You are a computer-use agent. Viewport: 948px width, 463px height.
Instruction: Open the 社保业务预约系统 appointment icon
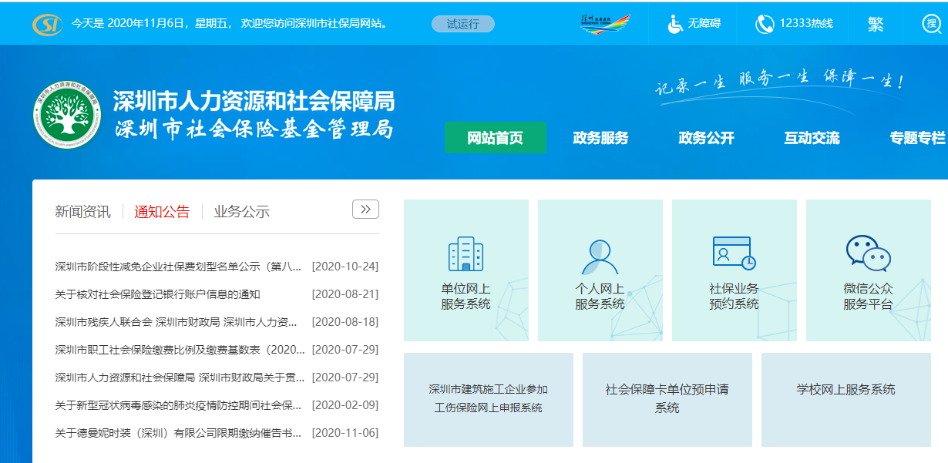click(x=733, y=253)
